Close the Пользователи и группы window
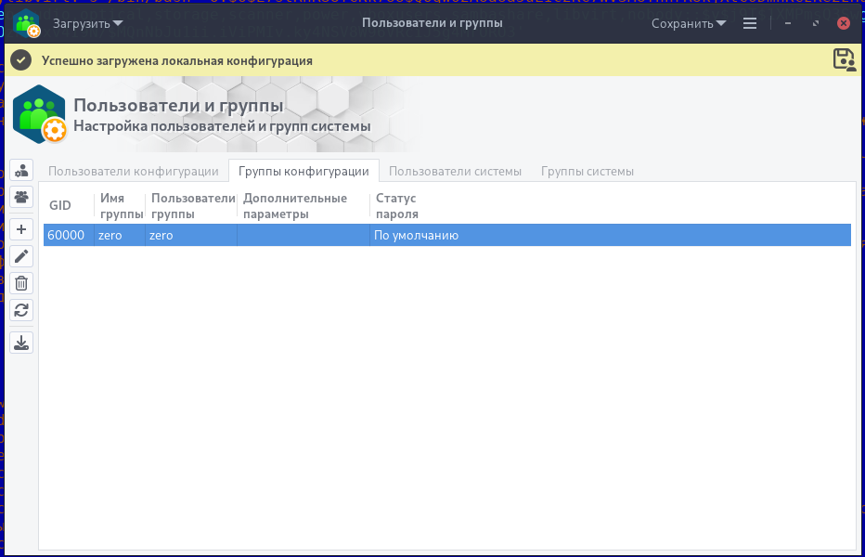Image resolution: width=865 pixels, height=557 pixels. pos(844,23)
